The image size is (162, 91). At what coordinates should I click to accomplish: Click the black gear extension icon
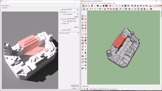pyautogui.click(x=104, y=6)
